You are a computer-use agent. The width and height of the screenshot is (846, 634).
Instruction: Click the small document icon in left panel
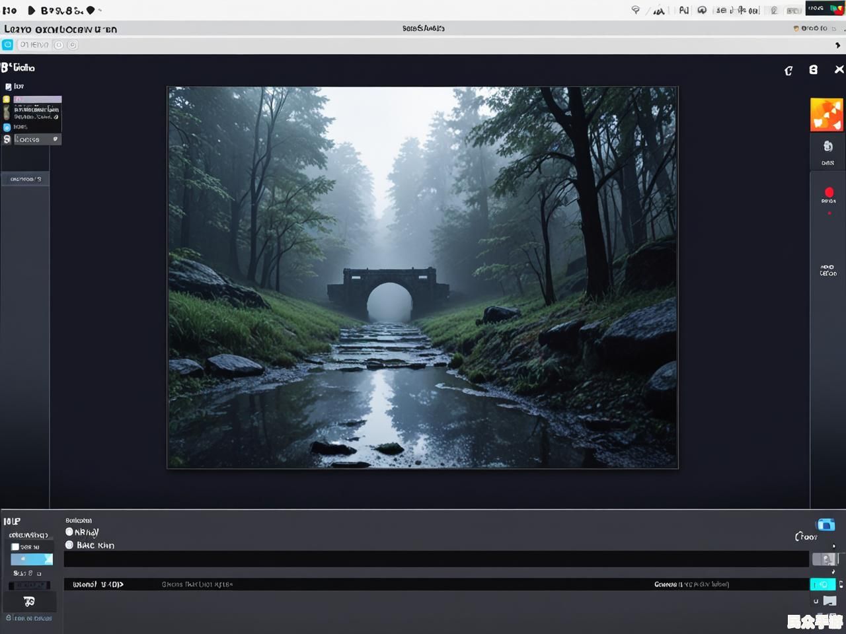[8, 87]
